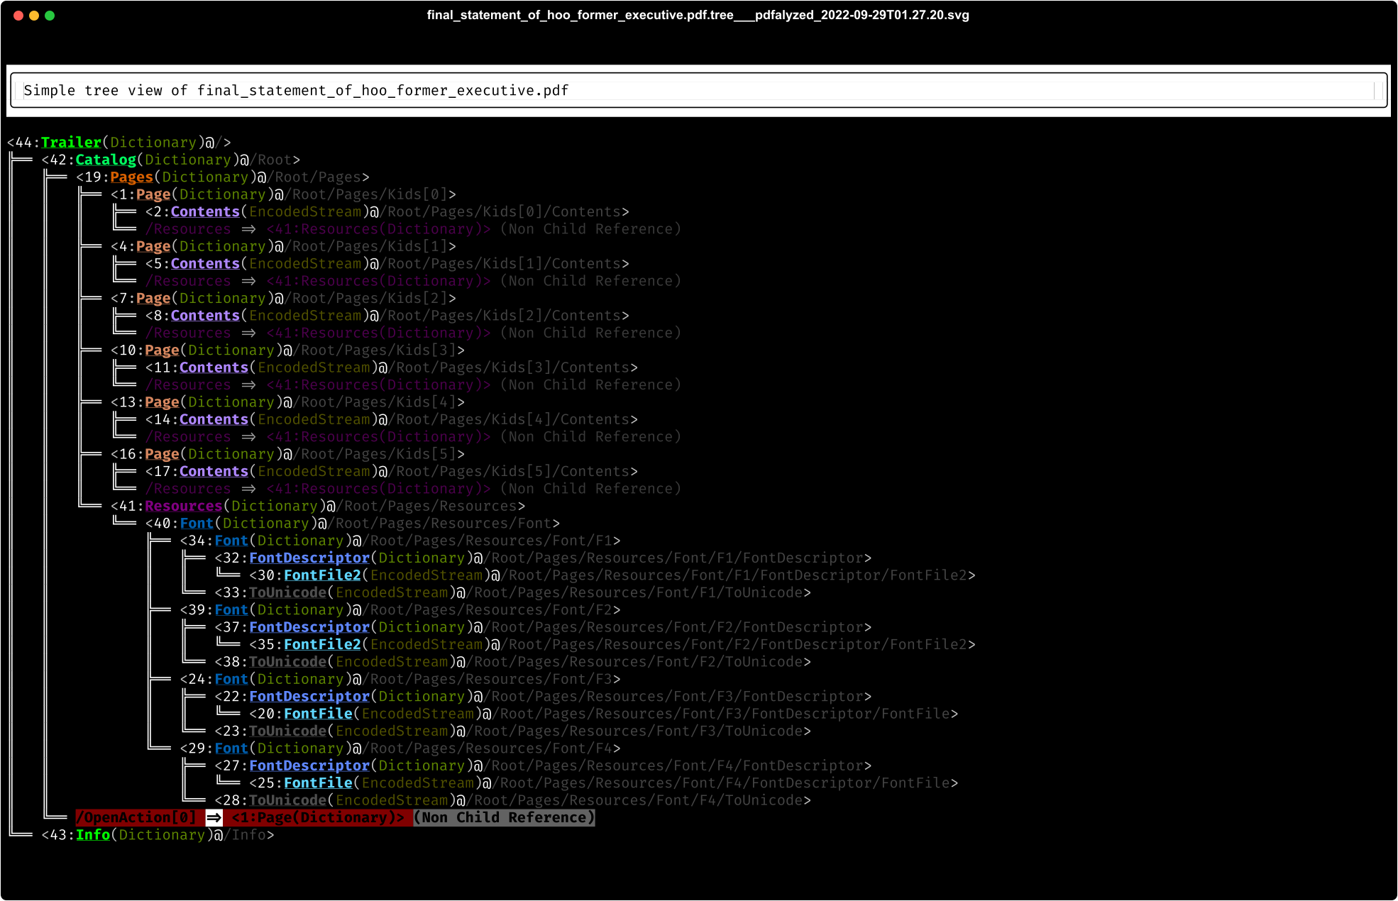
Task: Click the FontFile link on row 25
Action: (x=318, y=783)
